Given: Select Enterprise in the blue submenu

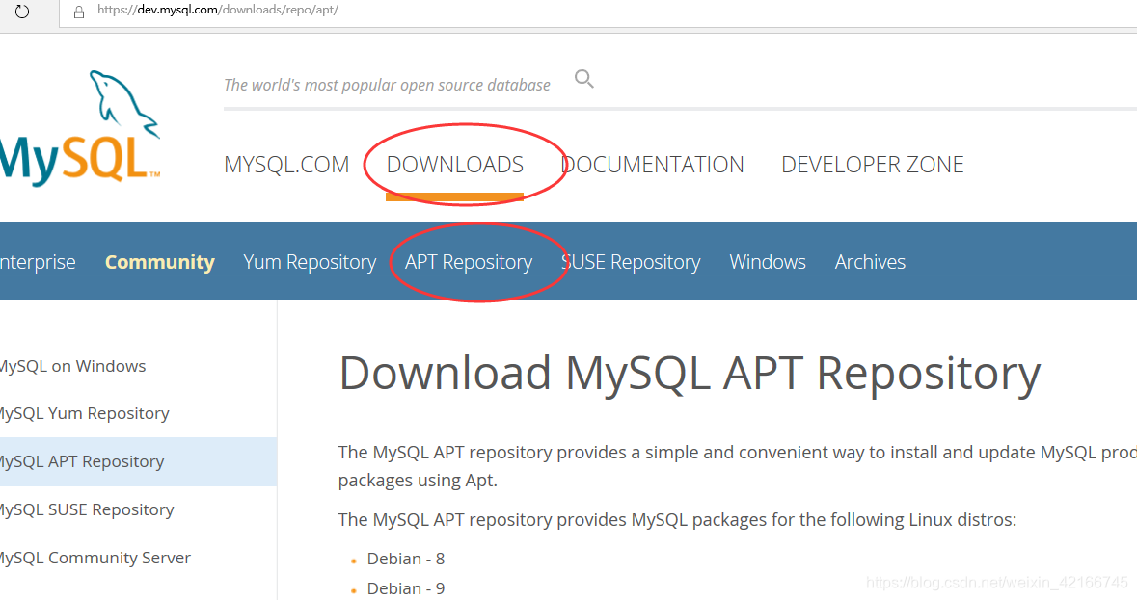Looking at the screenshot, I should point(37,261).
